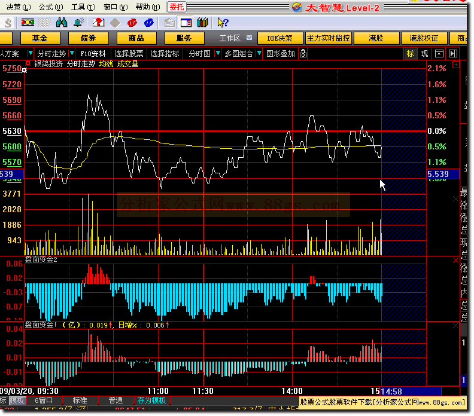
Task: Open the 工作区 dropdown arrow
Action: pyautogui.click(x=249, y=38)
